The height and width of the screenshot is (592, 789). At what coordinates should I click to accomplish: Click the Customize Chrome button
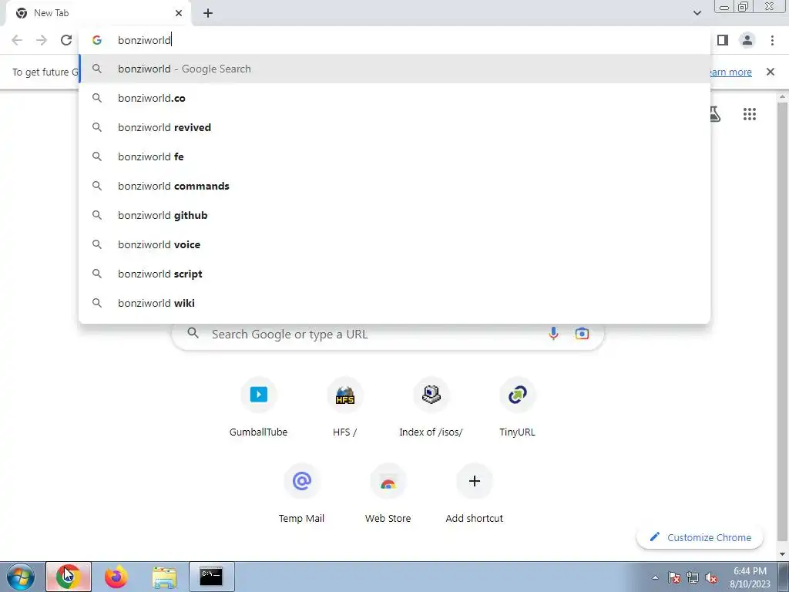point(700,537)
